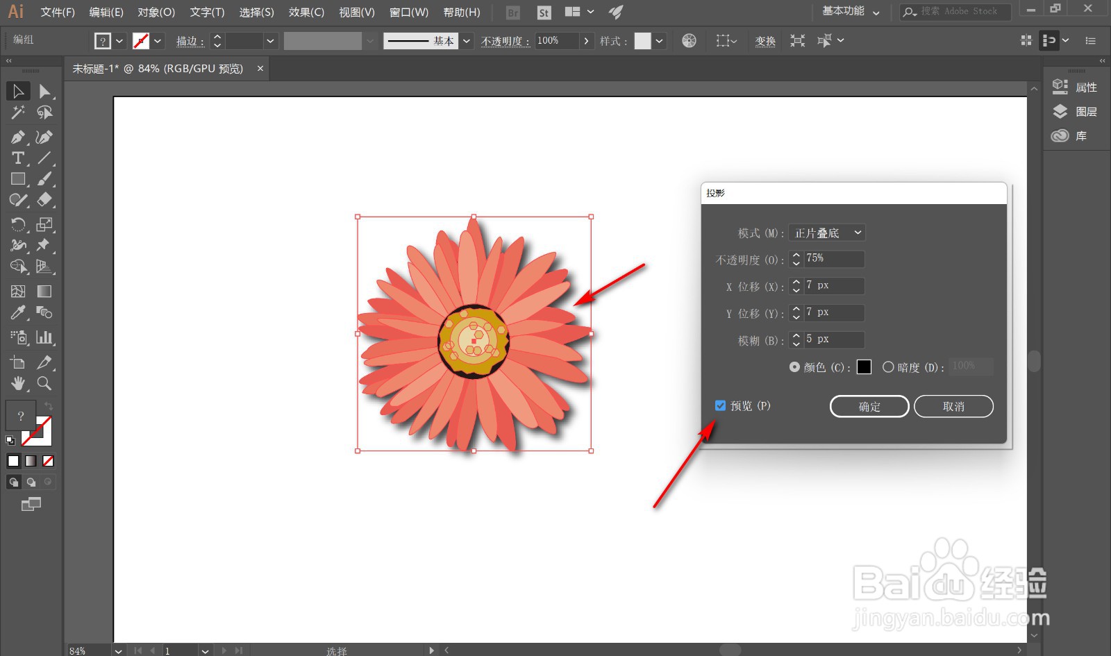This screenshot has width=1111, height=656.
Task: Open the 编辑(E) menu
Action: pos(106,12)
